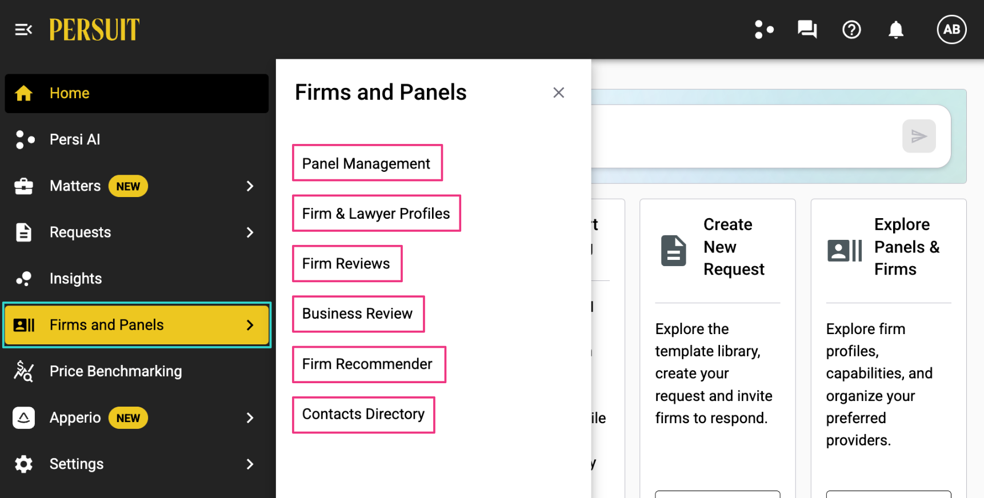Open Contacts Directory
Screen dimensions: 984x498
(363, 414)
